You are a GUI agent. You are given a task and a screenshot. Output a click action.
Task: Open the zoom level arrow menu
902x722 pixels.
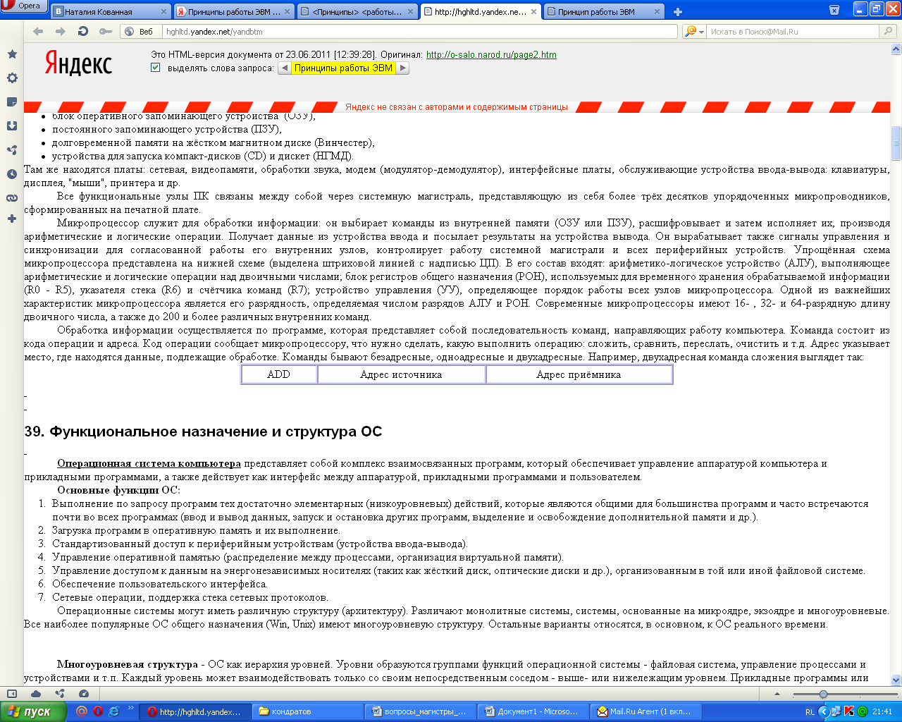777,695
